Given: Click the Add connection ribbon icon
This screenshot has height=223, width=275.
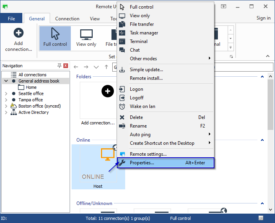Looking at the screenshot, I should (18, 39).
